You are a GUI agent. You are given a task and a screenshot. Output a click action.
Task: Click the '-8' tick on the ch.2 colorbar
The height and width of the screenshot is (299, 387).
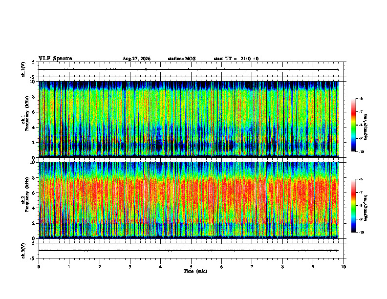[361, 206]
